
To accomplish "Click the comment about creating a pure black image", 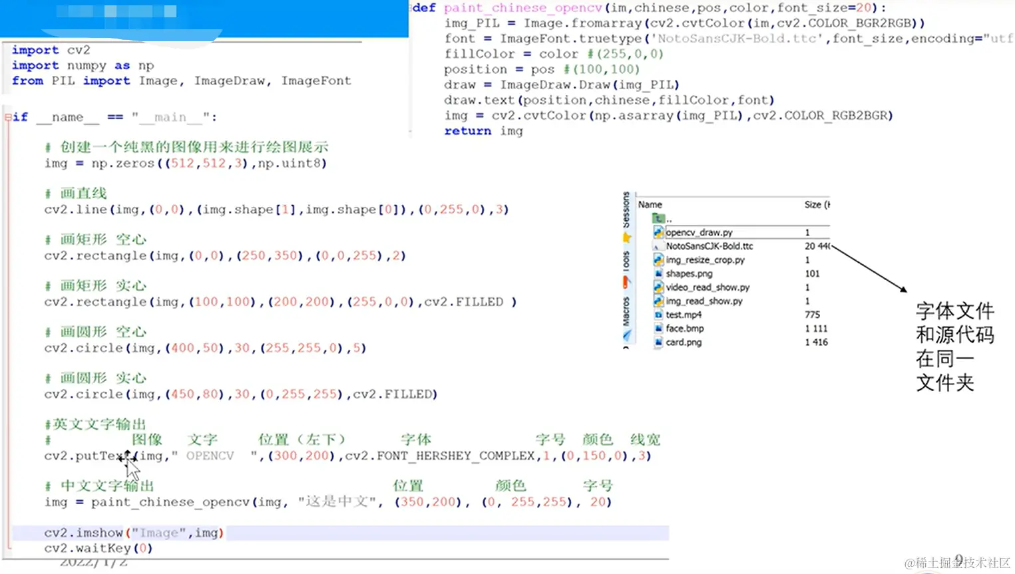I will 186,147.
